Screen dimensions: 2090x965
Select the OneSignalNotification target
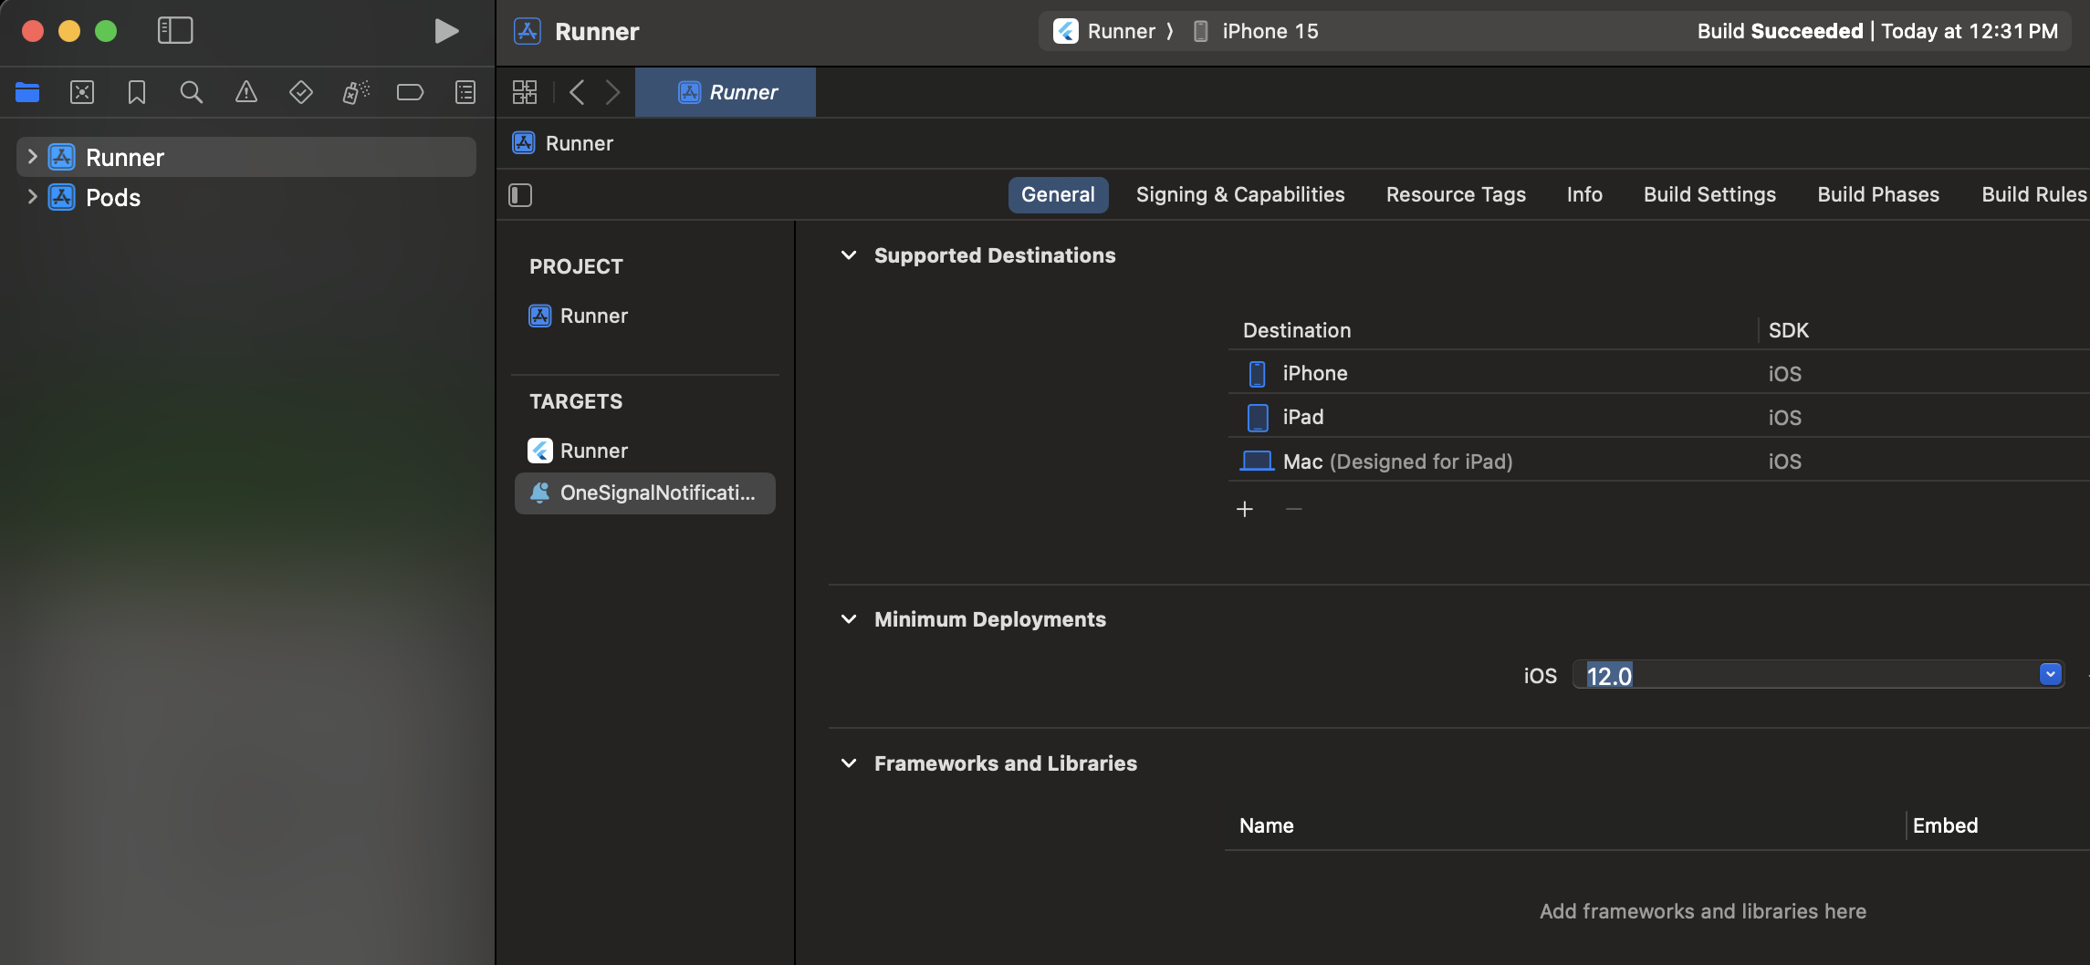pyautogui.click(x=645, y=493)
